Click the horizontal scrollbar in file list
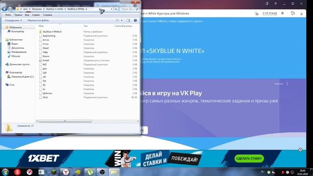This screenshot has width=313, height=176. 65,121
